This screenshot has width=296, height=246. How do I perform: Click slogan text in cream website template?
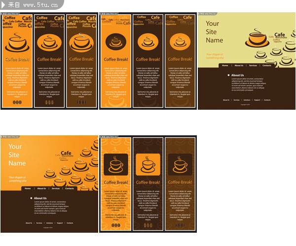click(215, 56)
